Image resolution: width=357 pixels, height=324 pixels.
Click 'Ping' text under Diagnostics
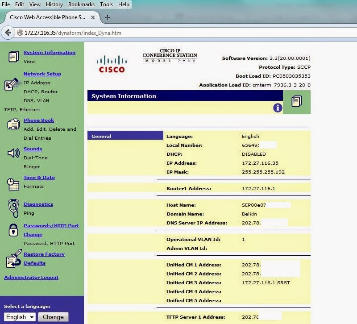pos(29,213)
